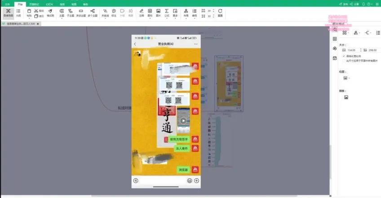This screenshot has height=198, width=381.
Task: Insert a formula (公式) icon
Action: click(x=167, y=12)
